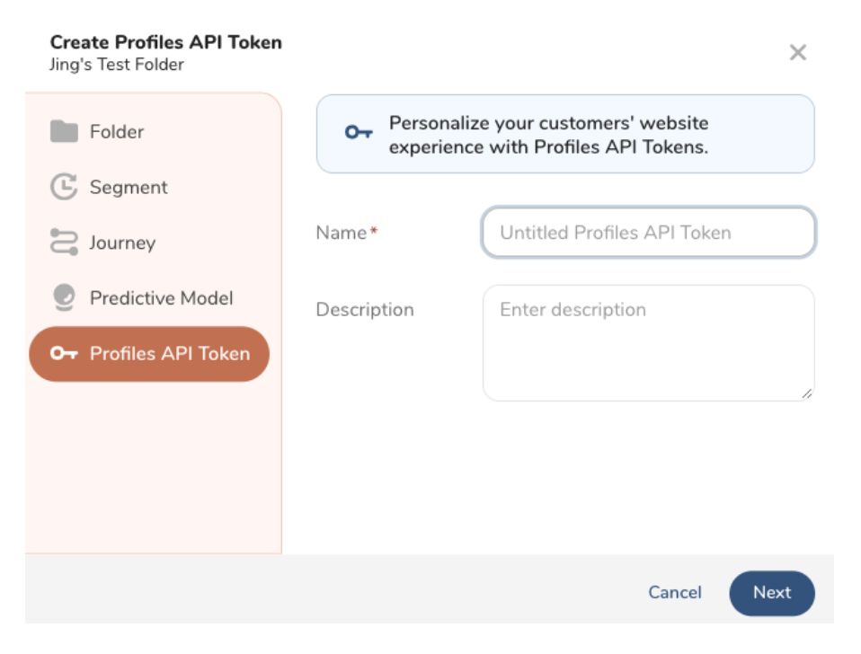Click the Segment pie-clock icon
The width and height of the screenshot is (861, 654).
tap(64, 187)
